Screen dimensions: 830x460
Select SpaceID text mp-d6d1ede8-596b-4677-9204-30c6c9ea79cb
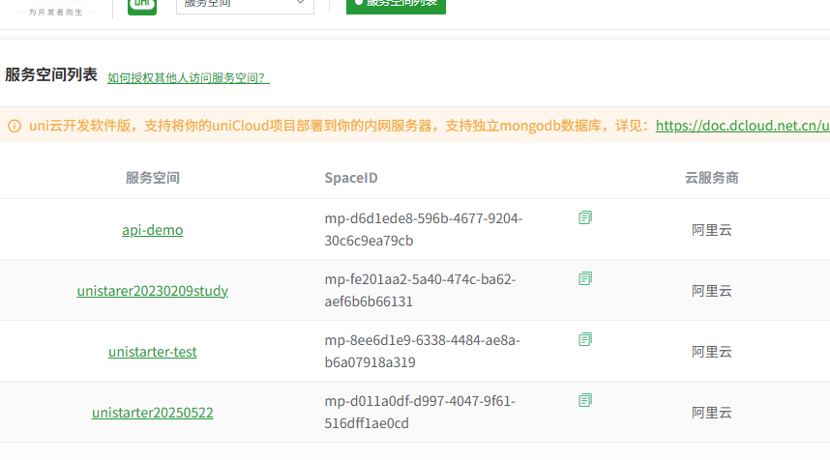(x=423, y=229)
